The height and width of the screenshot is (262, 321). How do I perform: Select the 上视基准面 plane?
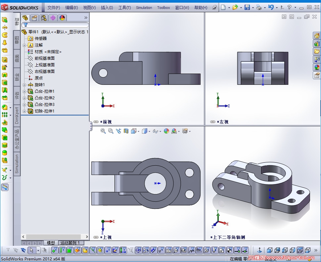[x=44, y=65]
